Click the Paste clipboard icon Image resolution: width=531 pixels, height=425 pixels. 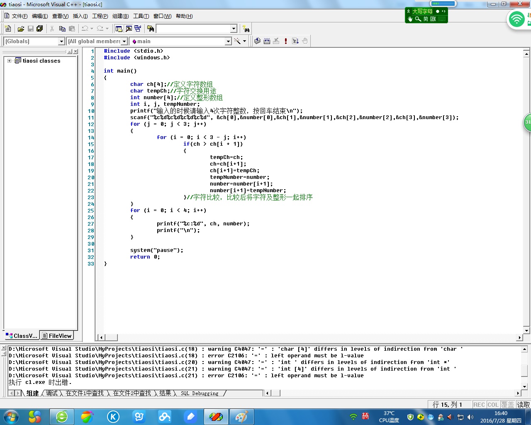click(x=72, y=29)
